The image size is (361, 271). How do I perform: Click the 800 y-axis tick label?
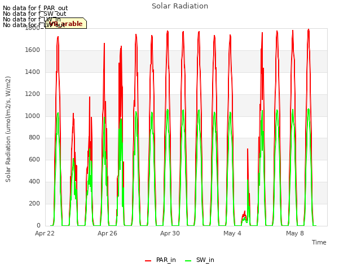34,138
